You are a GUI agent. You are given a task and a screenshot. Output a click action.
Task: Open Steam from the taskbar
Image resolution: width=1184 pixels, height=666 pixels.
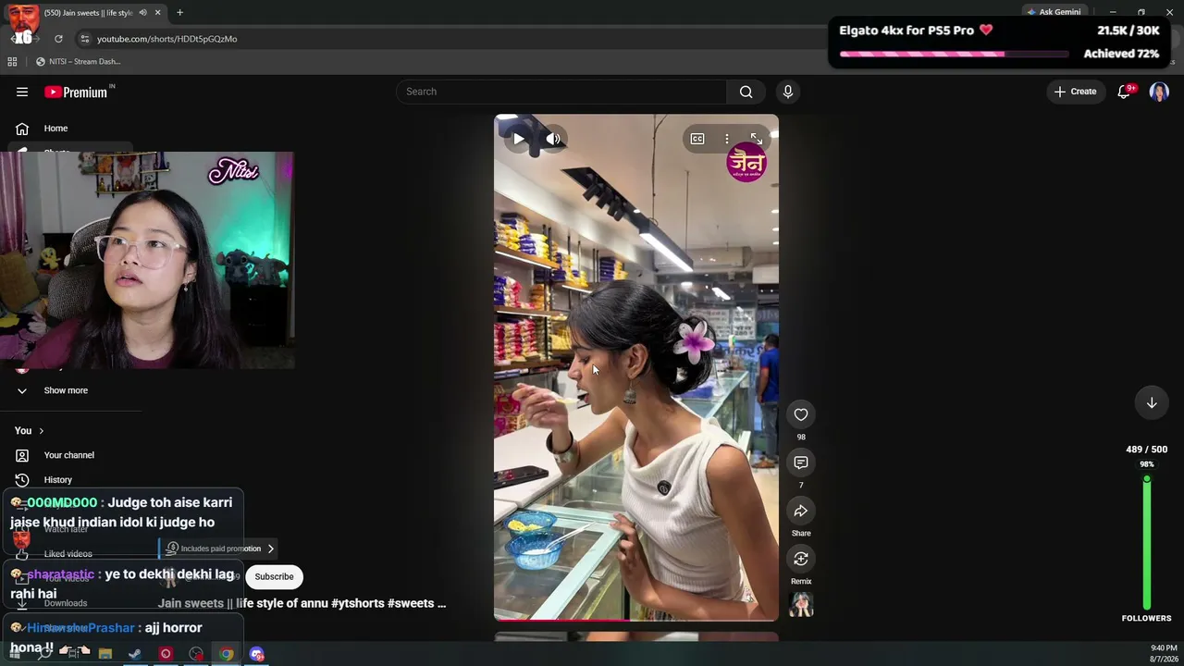coord(135,654)
